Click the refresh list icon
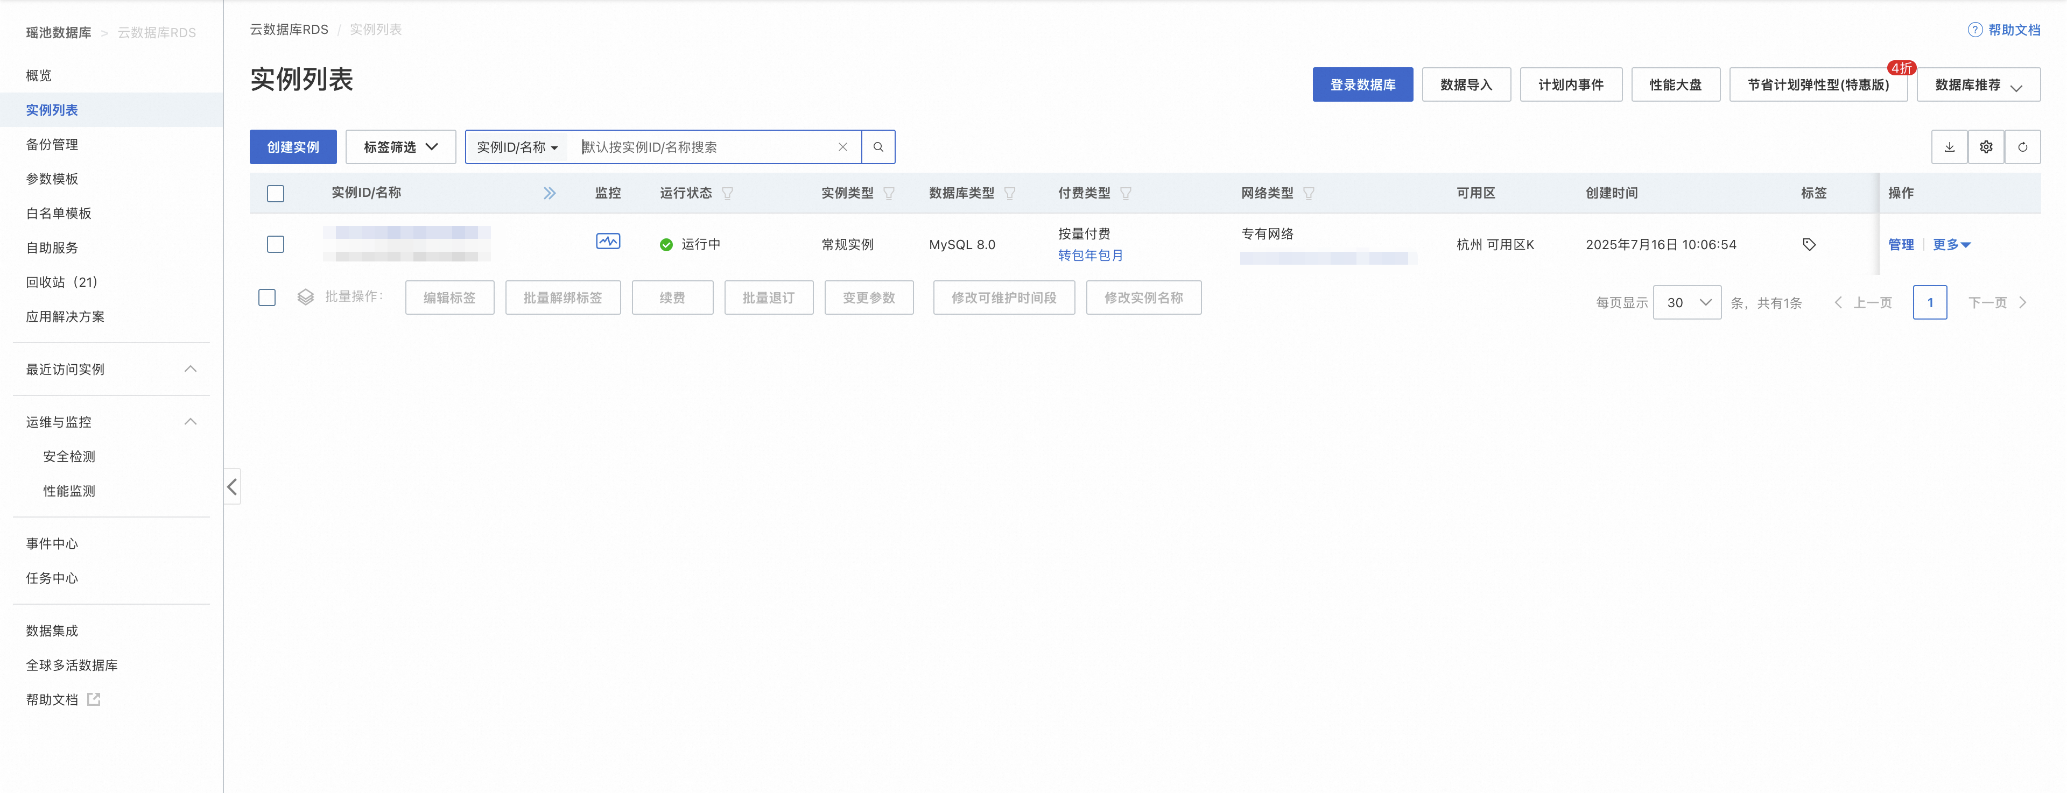The width and height of the screenshot is (2067, 793). 2022,147
